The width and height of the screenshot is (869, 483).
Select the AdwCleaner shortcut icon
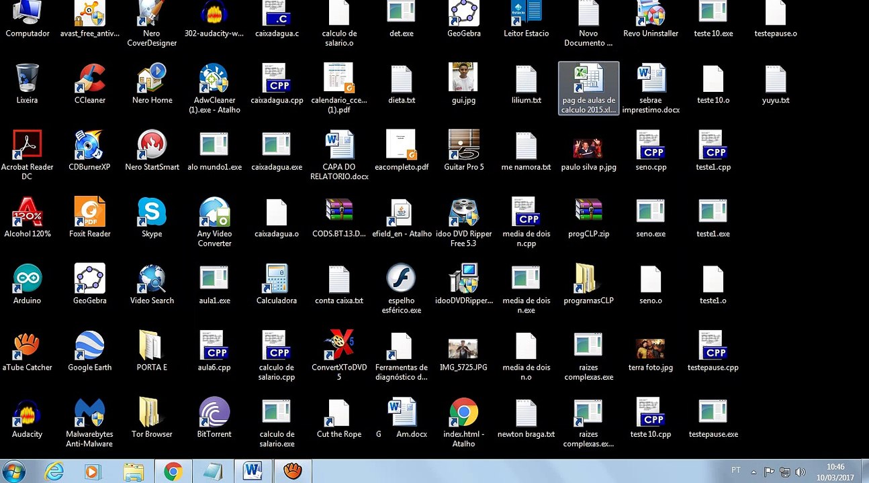pyautogui.click(x=214, y=89)
